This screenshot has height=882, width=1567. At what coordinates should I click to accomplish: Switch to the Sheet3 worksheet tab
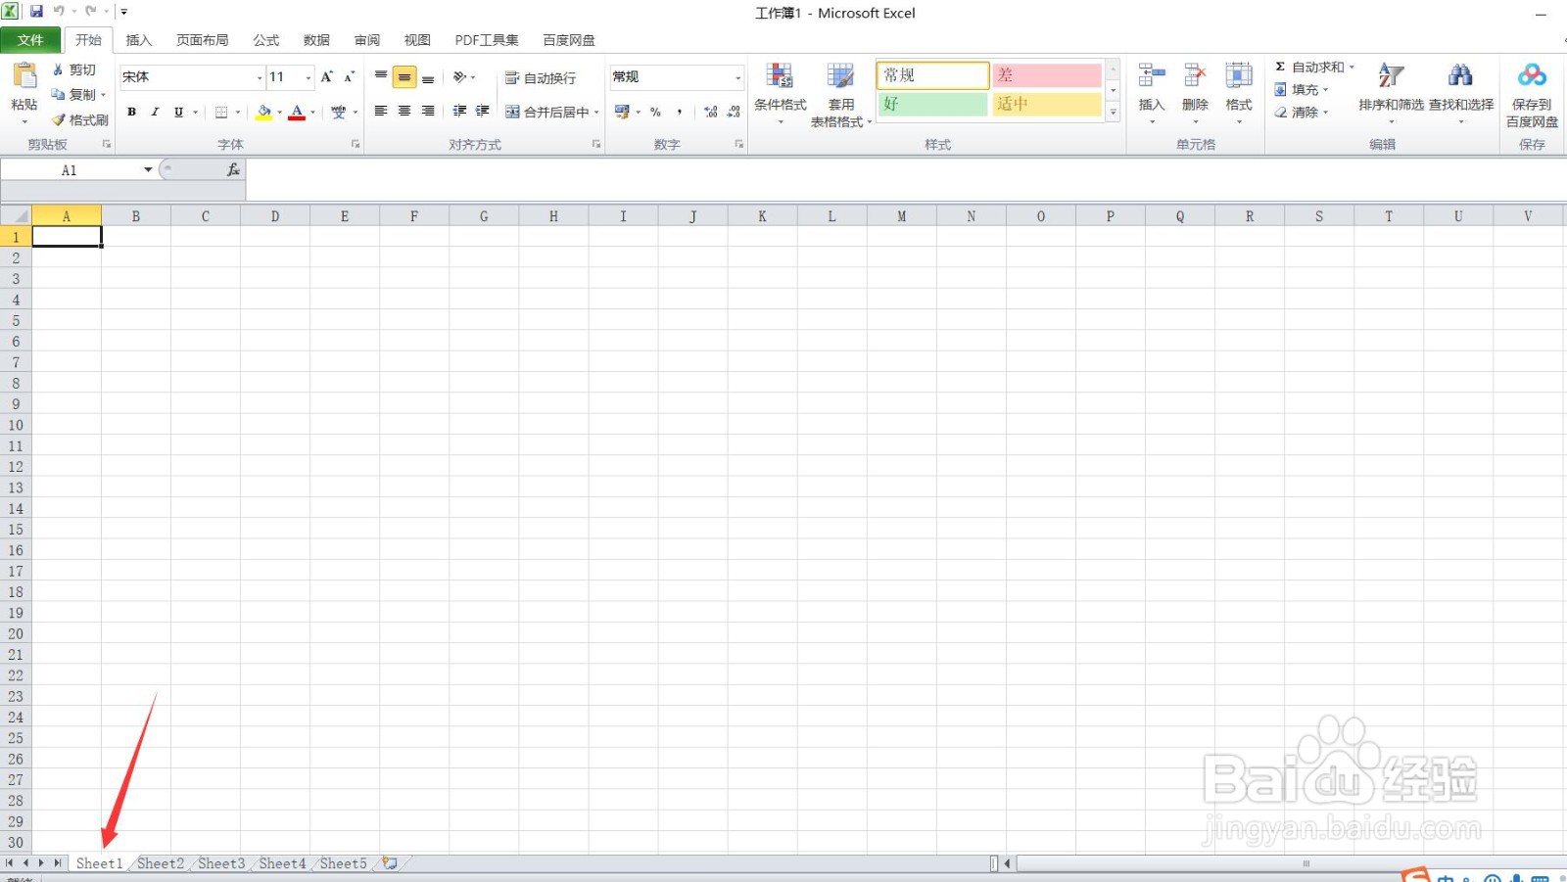(221, 863)
